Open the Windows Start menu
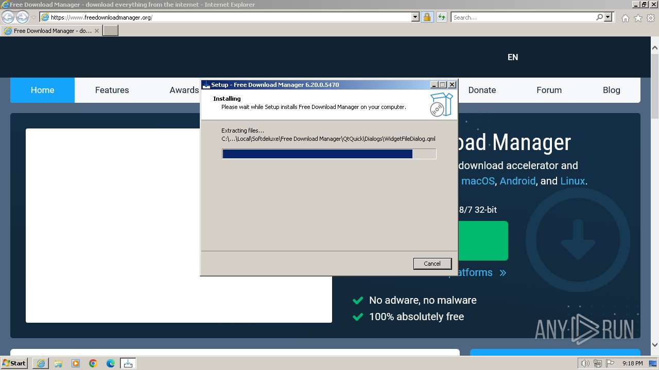The width and height of the screenshot is (659, 370). click(x=14, y=363)
